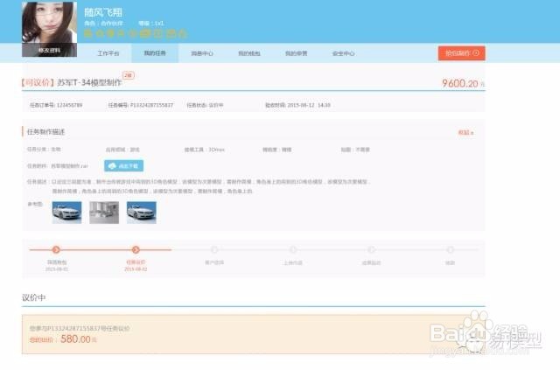Open the tab between 我的钱包 and 安全中心
The image size is (560, 370).
296,53
